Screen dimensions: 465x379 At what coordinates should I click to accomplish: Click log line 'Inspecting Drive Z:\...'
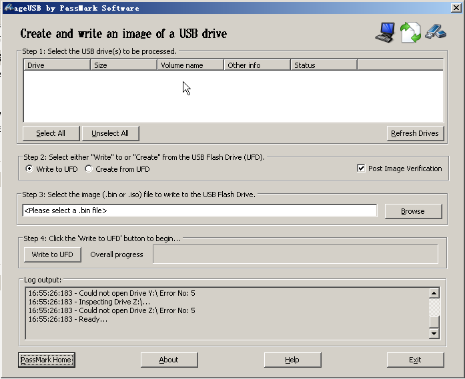[89, 302]
